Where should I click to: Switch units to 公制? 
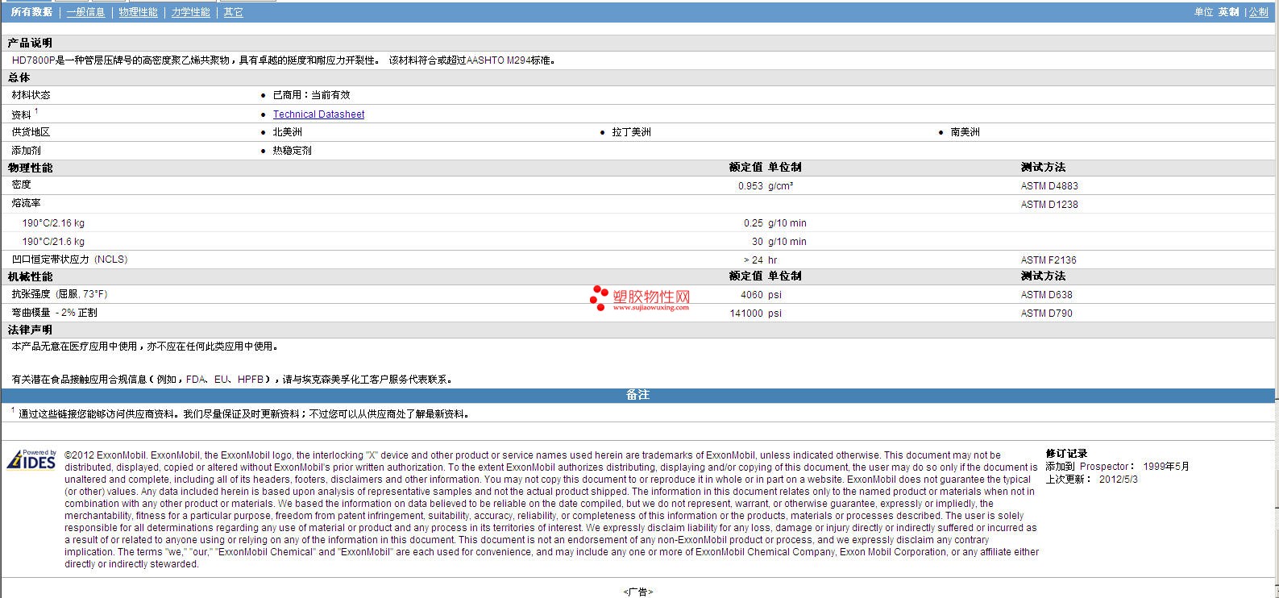[1258, 12]
